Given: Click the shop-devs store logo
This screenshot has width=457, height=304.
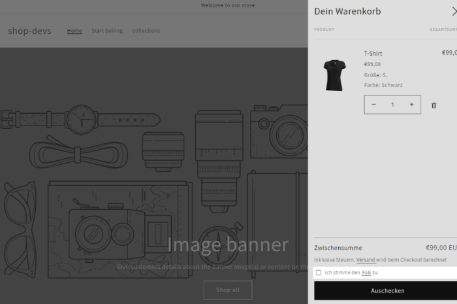Looking at the screenshot, I should (x=29, y=31).
